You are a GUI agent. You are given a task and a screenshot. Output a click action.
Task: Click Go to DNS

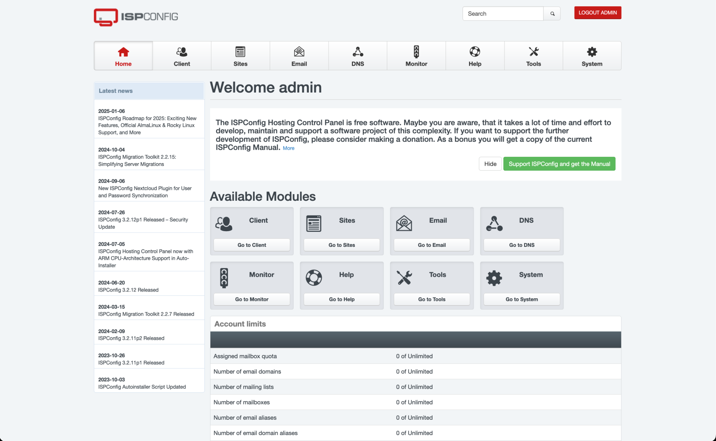click(521, 245)
